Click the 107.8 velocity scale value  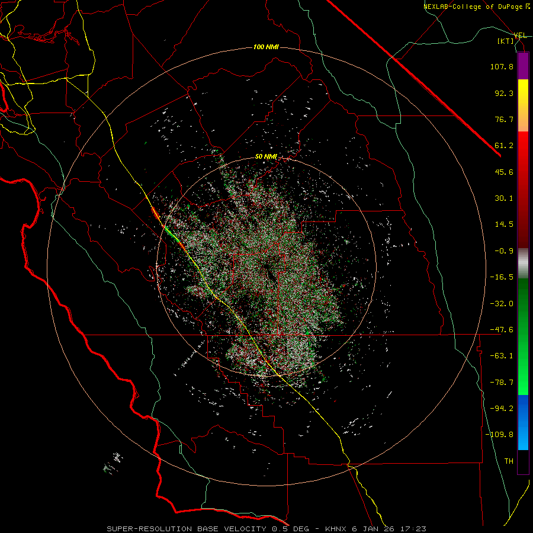(502, 66)
